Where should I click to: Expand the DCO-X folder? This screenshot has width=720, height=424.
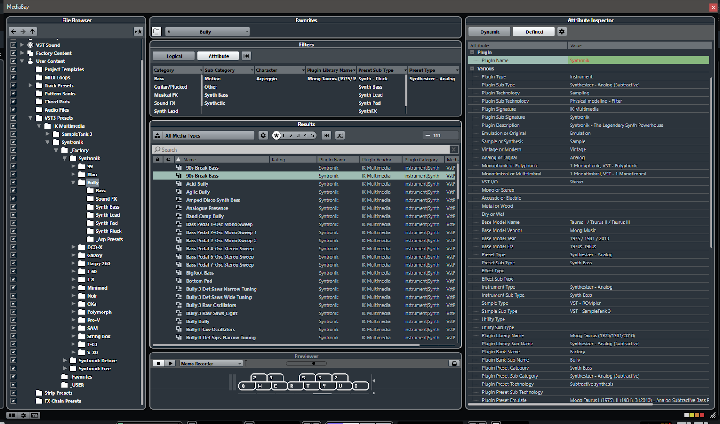(73, 247)
